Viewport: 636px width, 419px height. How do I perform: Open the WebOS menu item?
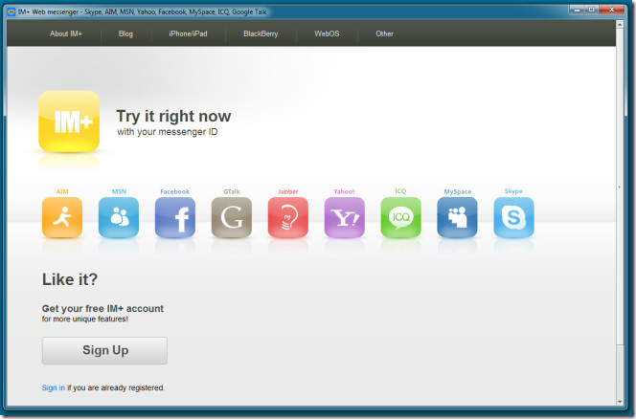(x=327, y=33)
